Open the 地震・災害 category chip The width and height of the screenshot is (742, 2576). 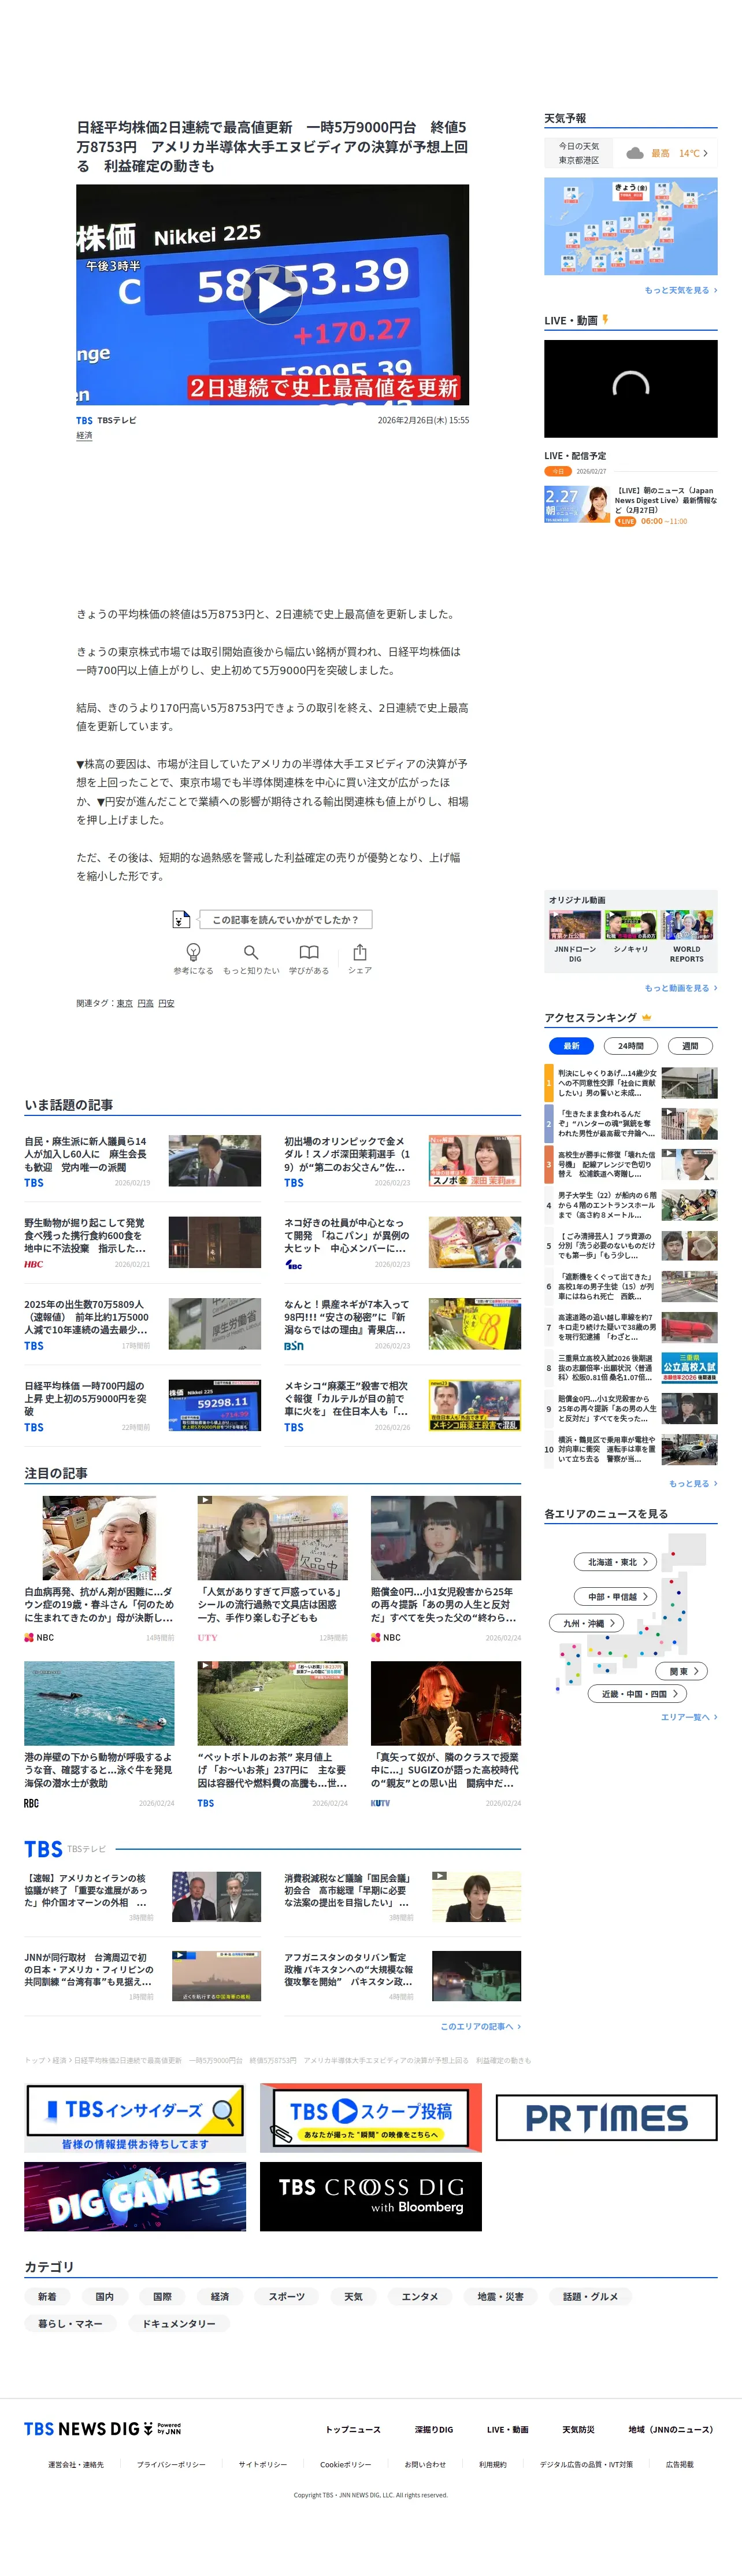point(500,2296)
